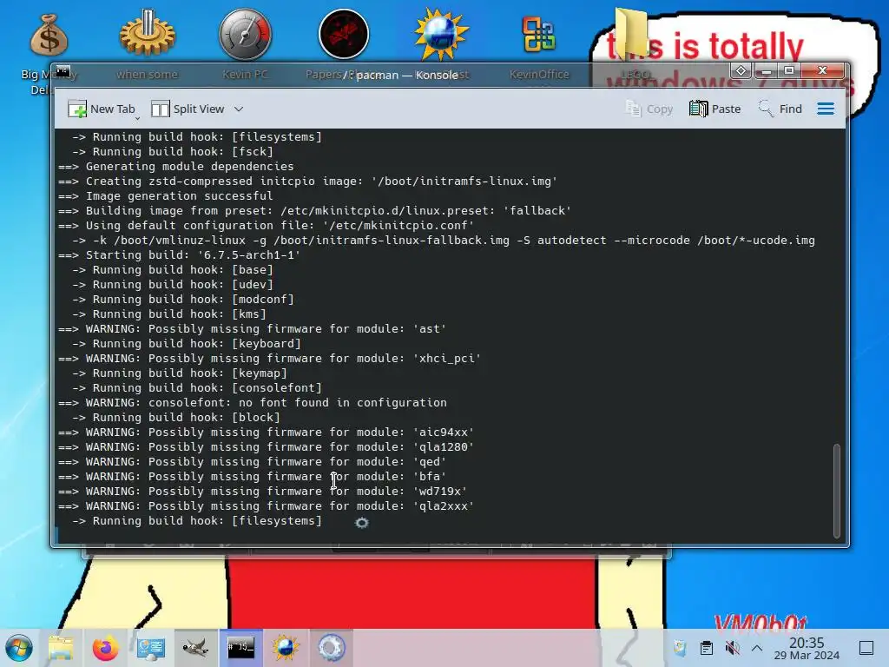Click the warning line for module 'xhci_pci'
The image size is (889, 667).
coord(269,359)
